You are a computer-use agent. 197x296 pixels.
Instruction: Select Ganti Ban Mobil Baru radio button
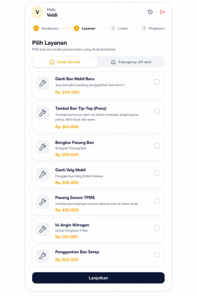(157, 82)
